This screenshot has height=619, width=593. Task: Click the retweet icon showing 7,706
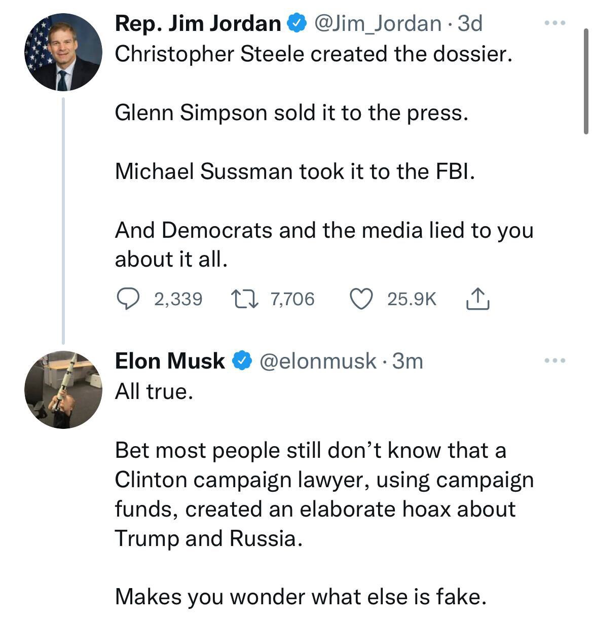click(x=245, y=299)
